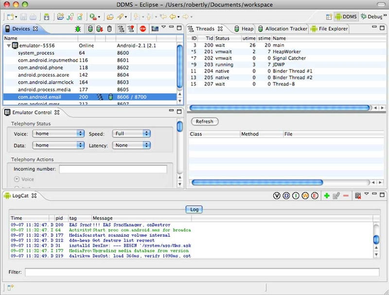
Task: Switch to the Threads tab
Action: click(x=205, y=29)
